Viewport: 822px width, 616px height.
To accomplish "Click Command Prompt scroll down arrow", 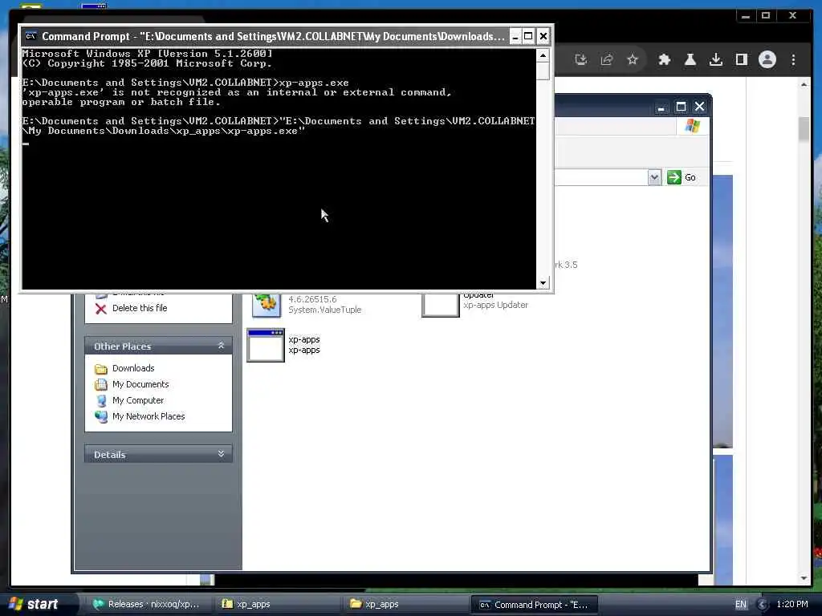I will (543, 283).
